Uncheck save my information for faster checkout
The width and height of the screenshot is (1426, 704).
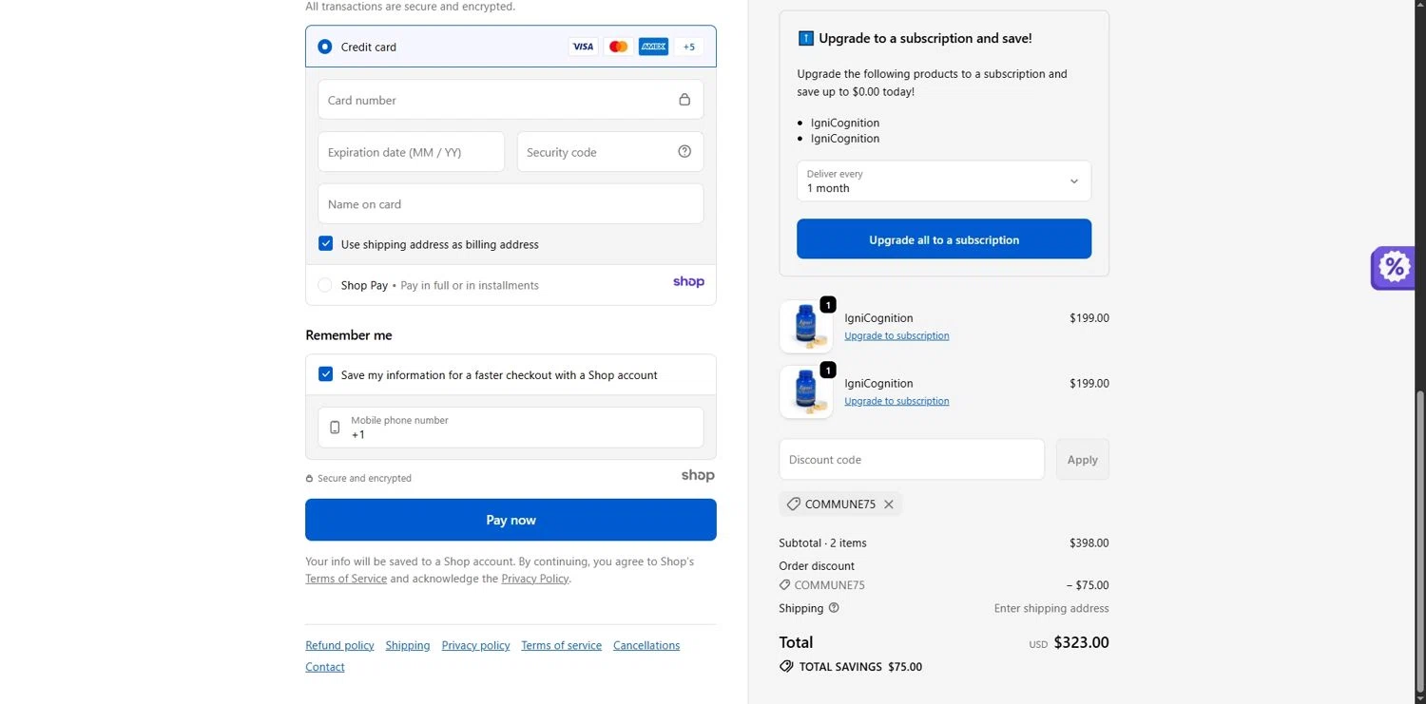point(326,374)
